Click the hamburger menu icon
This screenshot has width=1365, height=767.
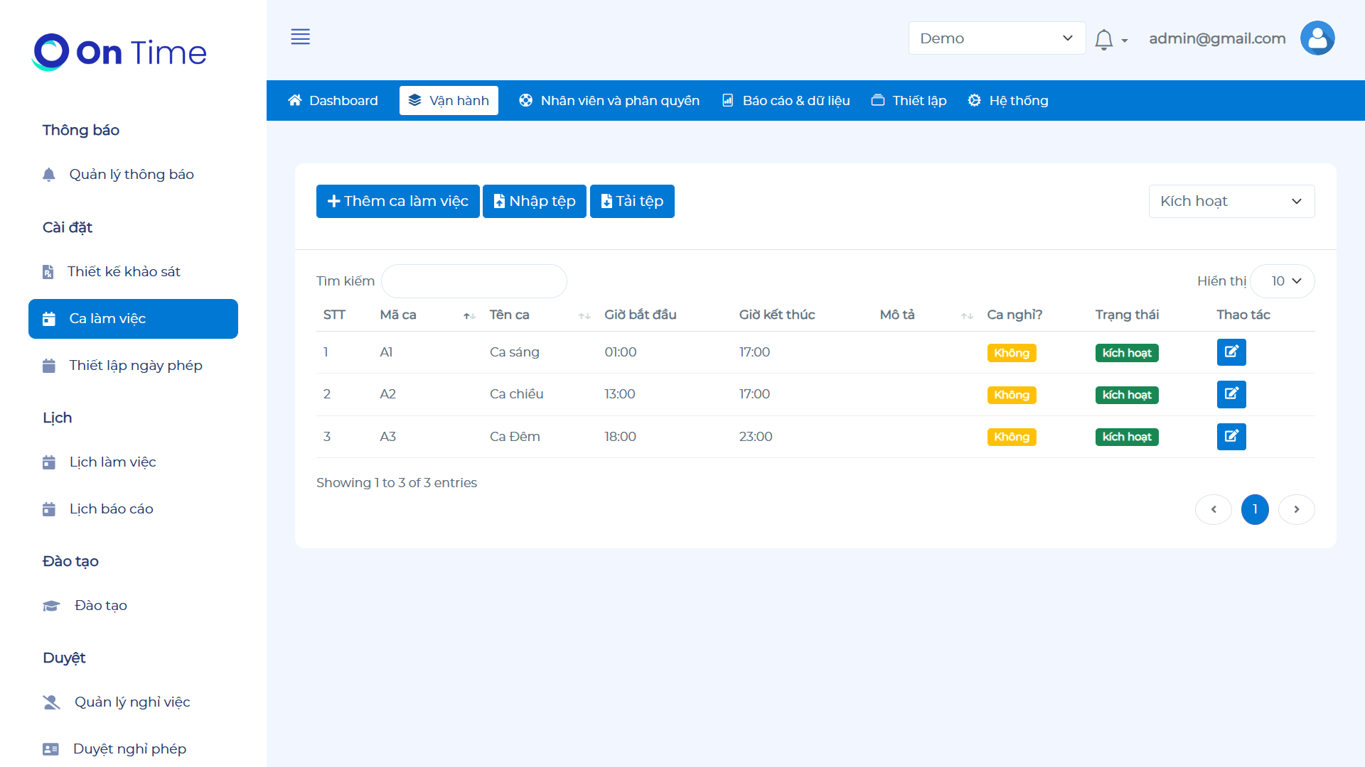[300, 37]
